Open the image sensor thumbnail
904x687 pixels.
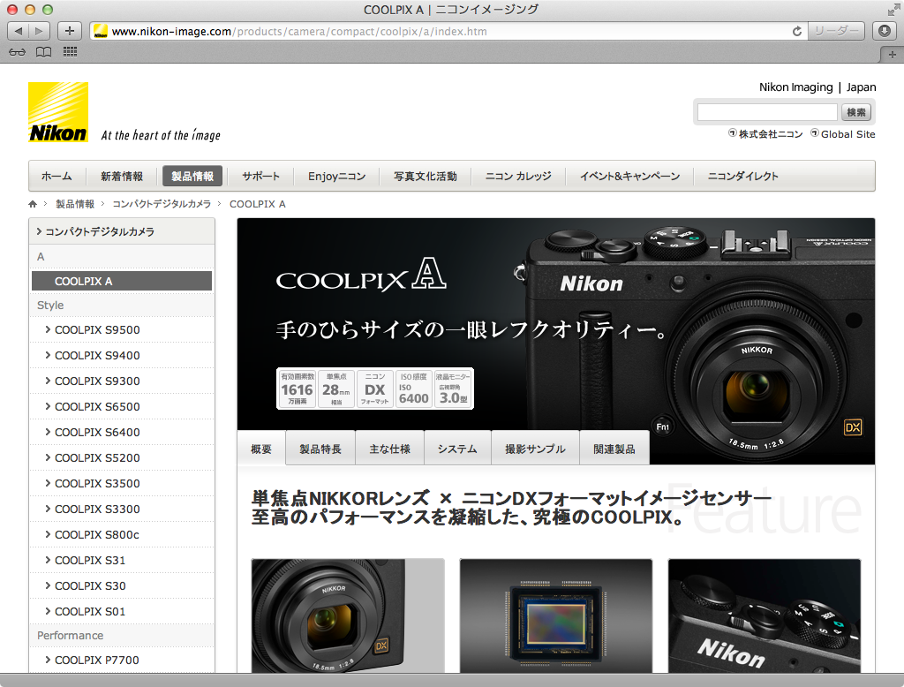556,615
